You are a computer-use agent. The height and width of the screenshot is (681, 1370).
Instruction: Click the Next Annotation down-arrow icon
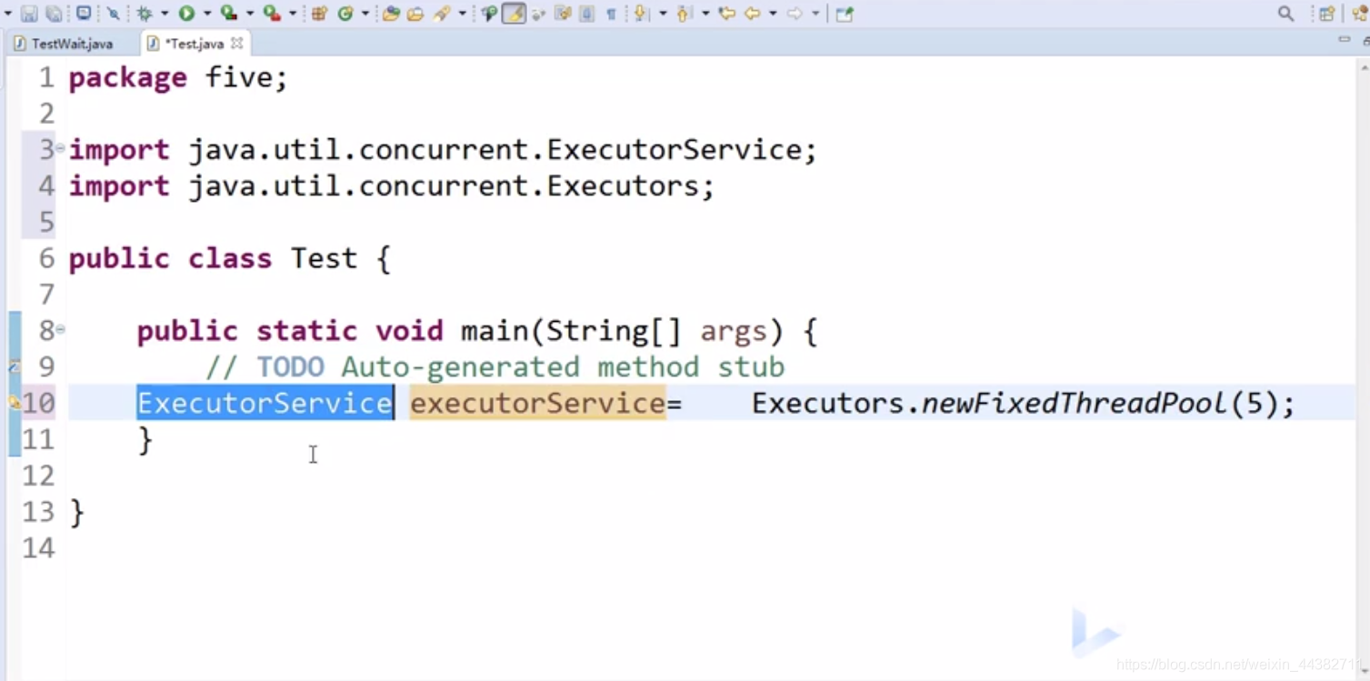click(640, 14)
